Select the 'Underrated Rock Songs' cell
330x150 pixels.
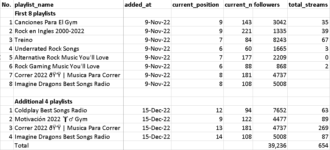(47, 49)
